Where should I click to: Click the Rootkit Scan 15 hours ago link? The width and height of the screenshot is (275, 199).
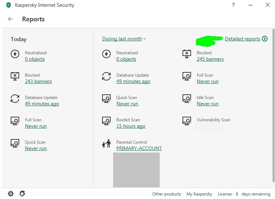point(131,126)
